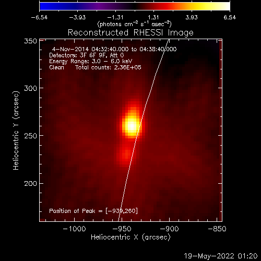The width and height of the screenshot is (261, 261).
Task: Click the observation date-time line
Action: point(114,49)
